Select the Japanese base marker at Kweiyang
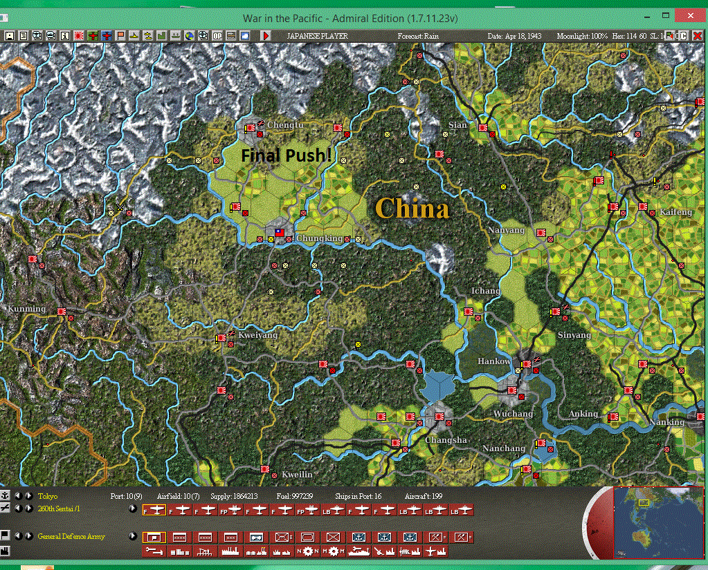Viewport: 708px width, 570px height. [x=221, y=337]
